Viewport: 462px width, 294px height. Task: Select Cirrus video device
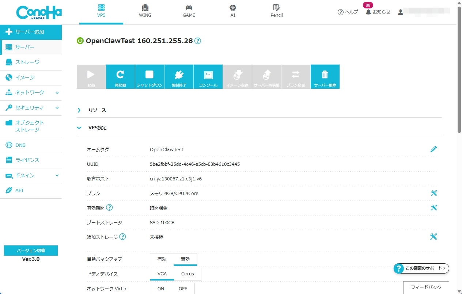188,274
